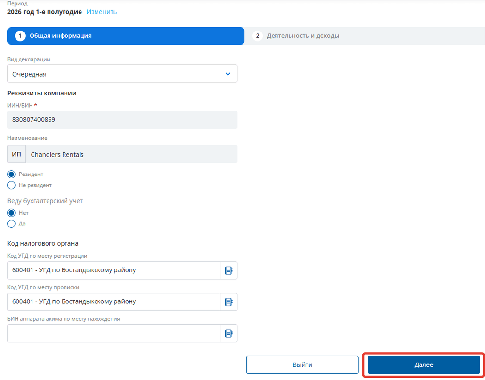Open reference book for registration УГД code
This screenshot has height=380, width=485.
tap(228, 270)
